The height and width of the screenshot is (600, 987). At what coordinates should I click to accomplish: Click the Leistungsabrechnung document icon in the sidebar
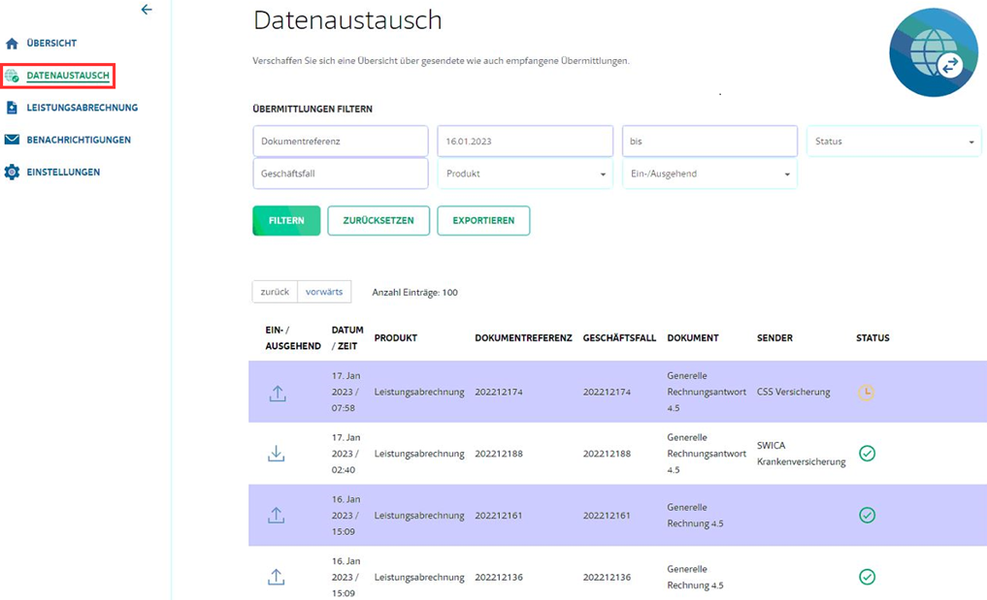coord(12,108)
